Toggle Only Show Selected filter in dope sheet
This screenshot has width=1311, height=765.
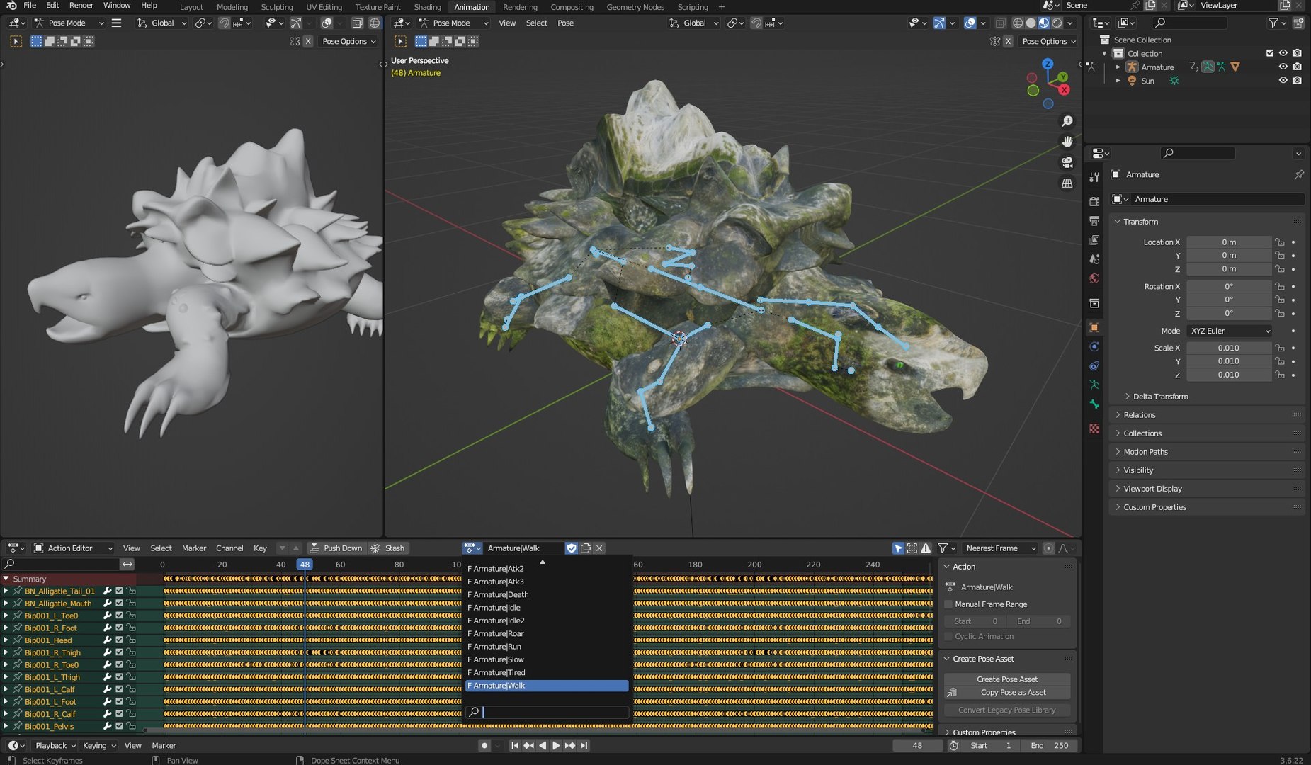[898, 548]
